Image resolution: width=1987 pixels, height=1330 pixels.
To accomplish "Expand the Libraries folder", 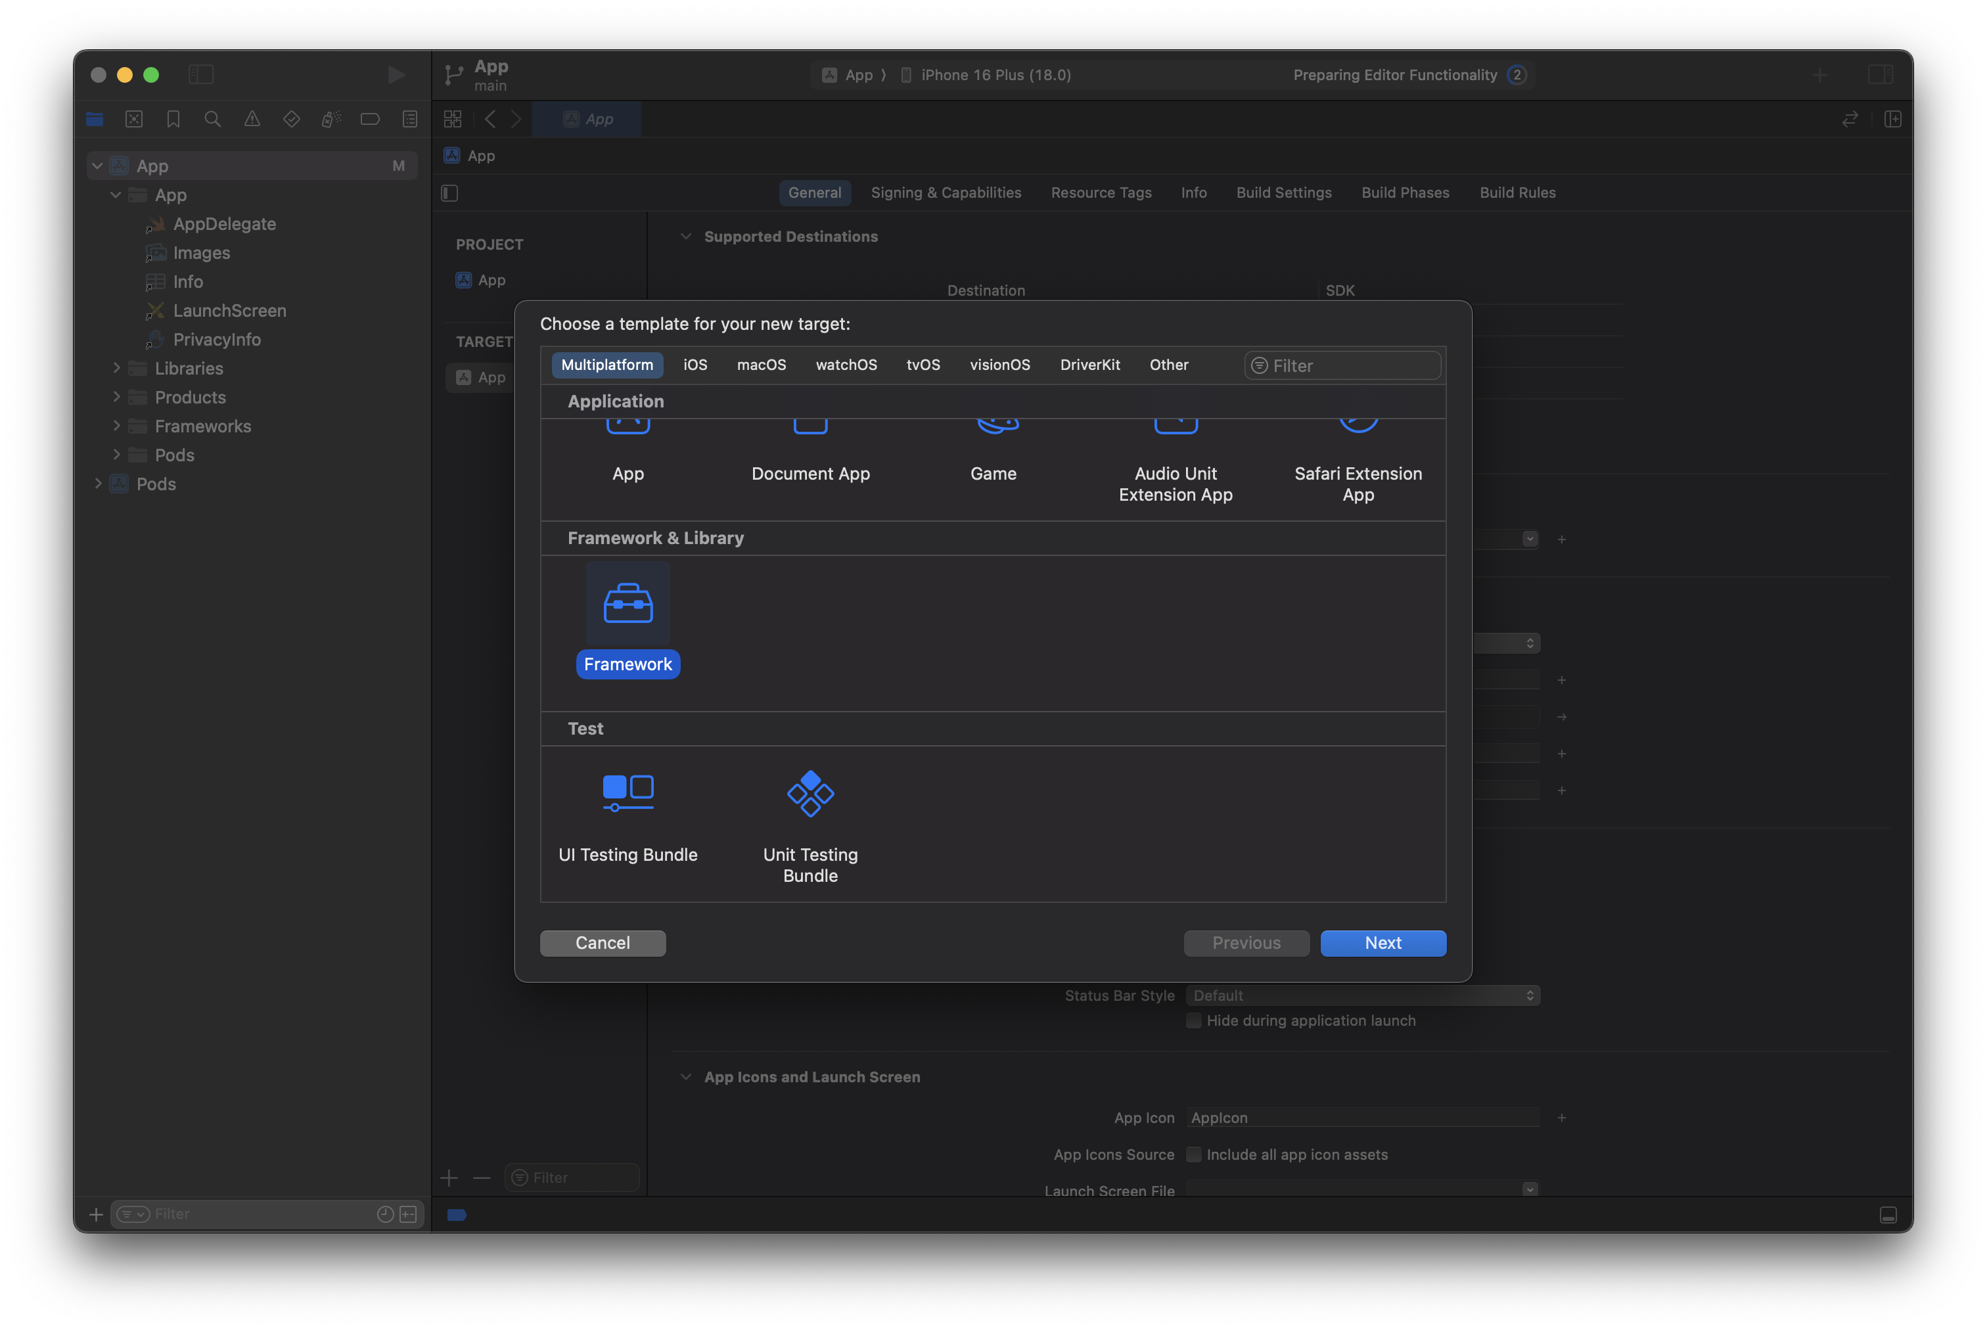I will point(117,368).
